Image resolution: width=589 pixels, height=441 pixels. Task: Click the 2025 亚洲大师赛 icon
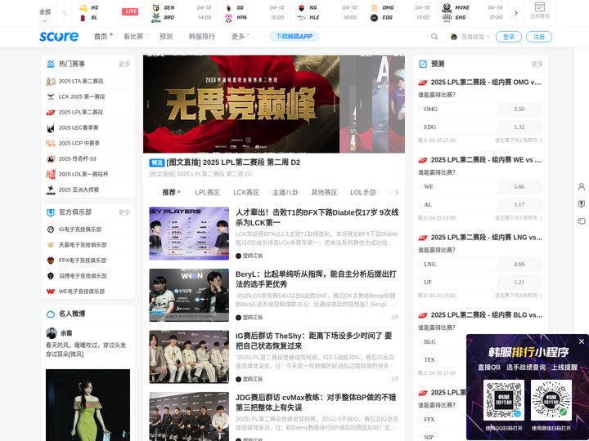click(51, 189)
